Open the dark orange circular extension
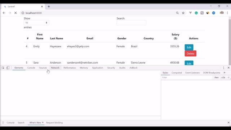This screenshot has width=231, height=130. pos(208,13)
